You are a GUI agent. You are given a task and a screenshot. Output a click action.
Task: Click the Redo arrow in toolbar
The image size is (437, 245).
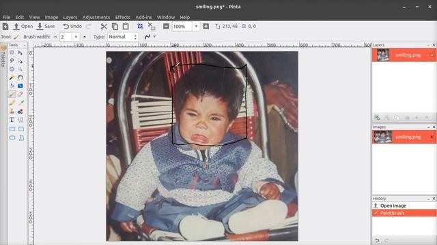[89, 27]
